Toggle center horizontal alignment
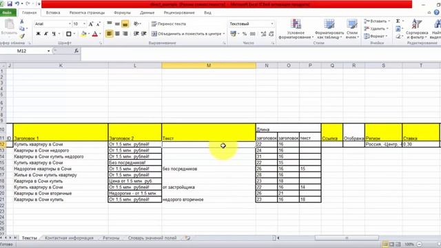Screen dimensions: 441x248 pyautogui.click(x=117, y=34)
